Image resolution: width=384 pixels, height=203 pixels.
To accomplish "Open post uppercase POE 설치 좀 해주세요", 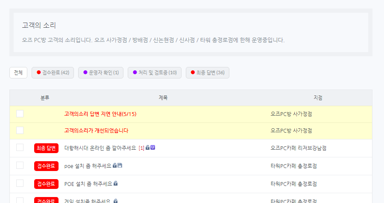I will point(88,184).
